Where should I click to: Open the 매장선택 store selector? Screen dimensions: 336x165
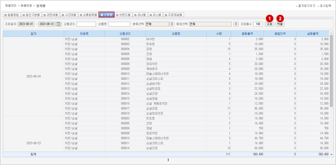click(x=210, y=24)
